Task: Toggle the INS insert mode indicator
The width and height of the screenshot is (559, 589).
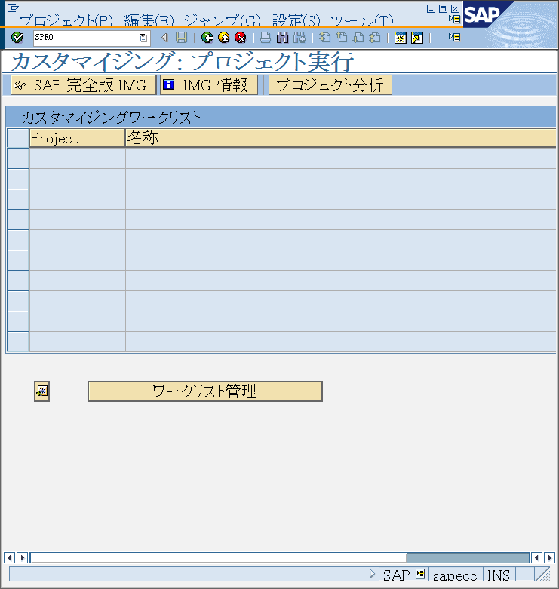Action: point(499,575)
